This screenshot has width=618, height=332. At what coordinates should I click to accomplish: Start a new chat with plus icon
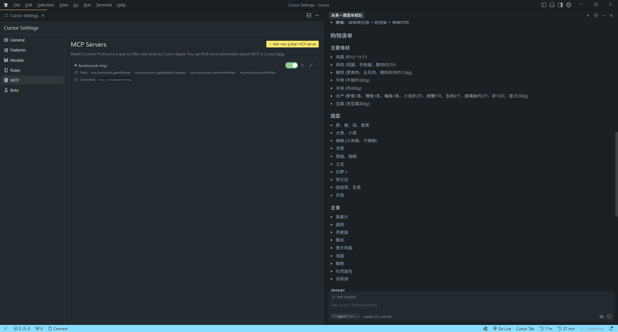(x=588, y=15)
